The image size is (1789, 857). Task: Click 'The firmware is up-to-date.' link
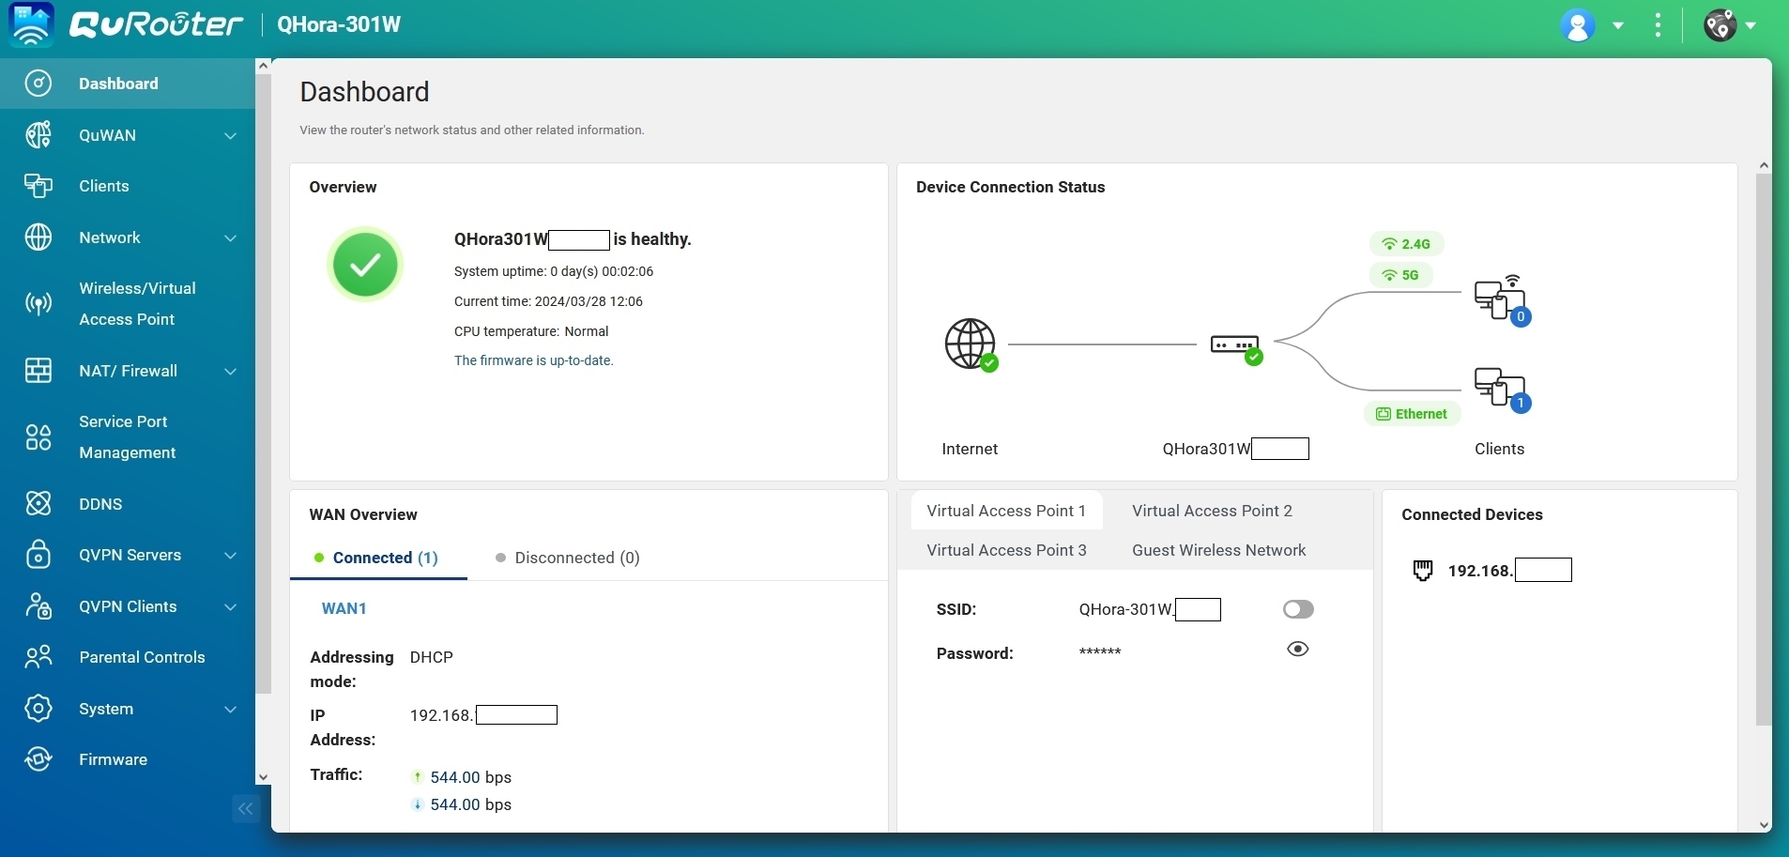[x=533, y=360]
